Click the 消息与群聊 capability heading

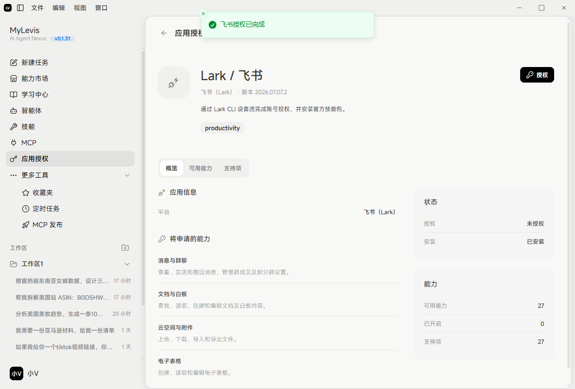pos(172,261)
